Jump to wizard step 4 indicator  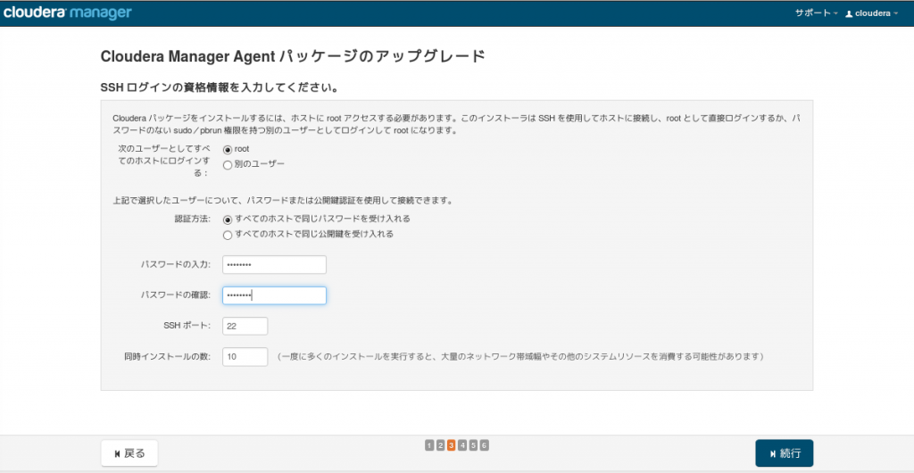click(462, 445)
